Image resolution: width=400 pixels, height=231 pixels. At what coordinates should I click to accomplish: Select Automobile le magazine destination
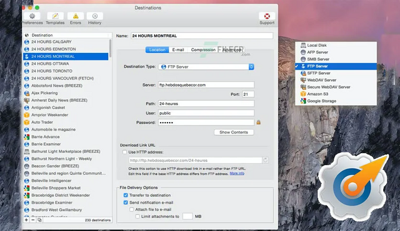[66, 130]
